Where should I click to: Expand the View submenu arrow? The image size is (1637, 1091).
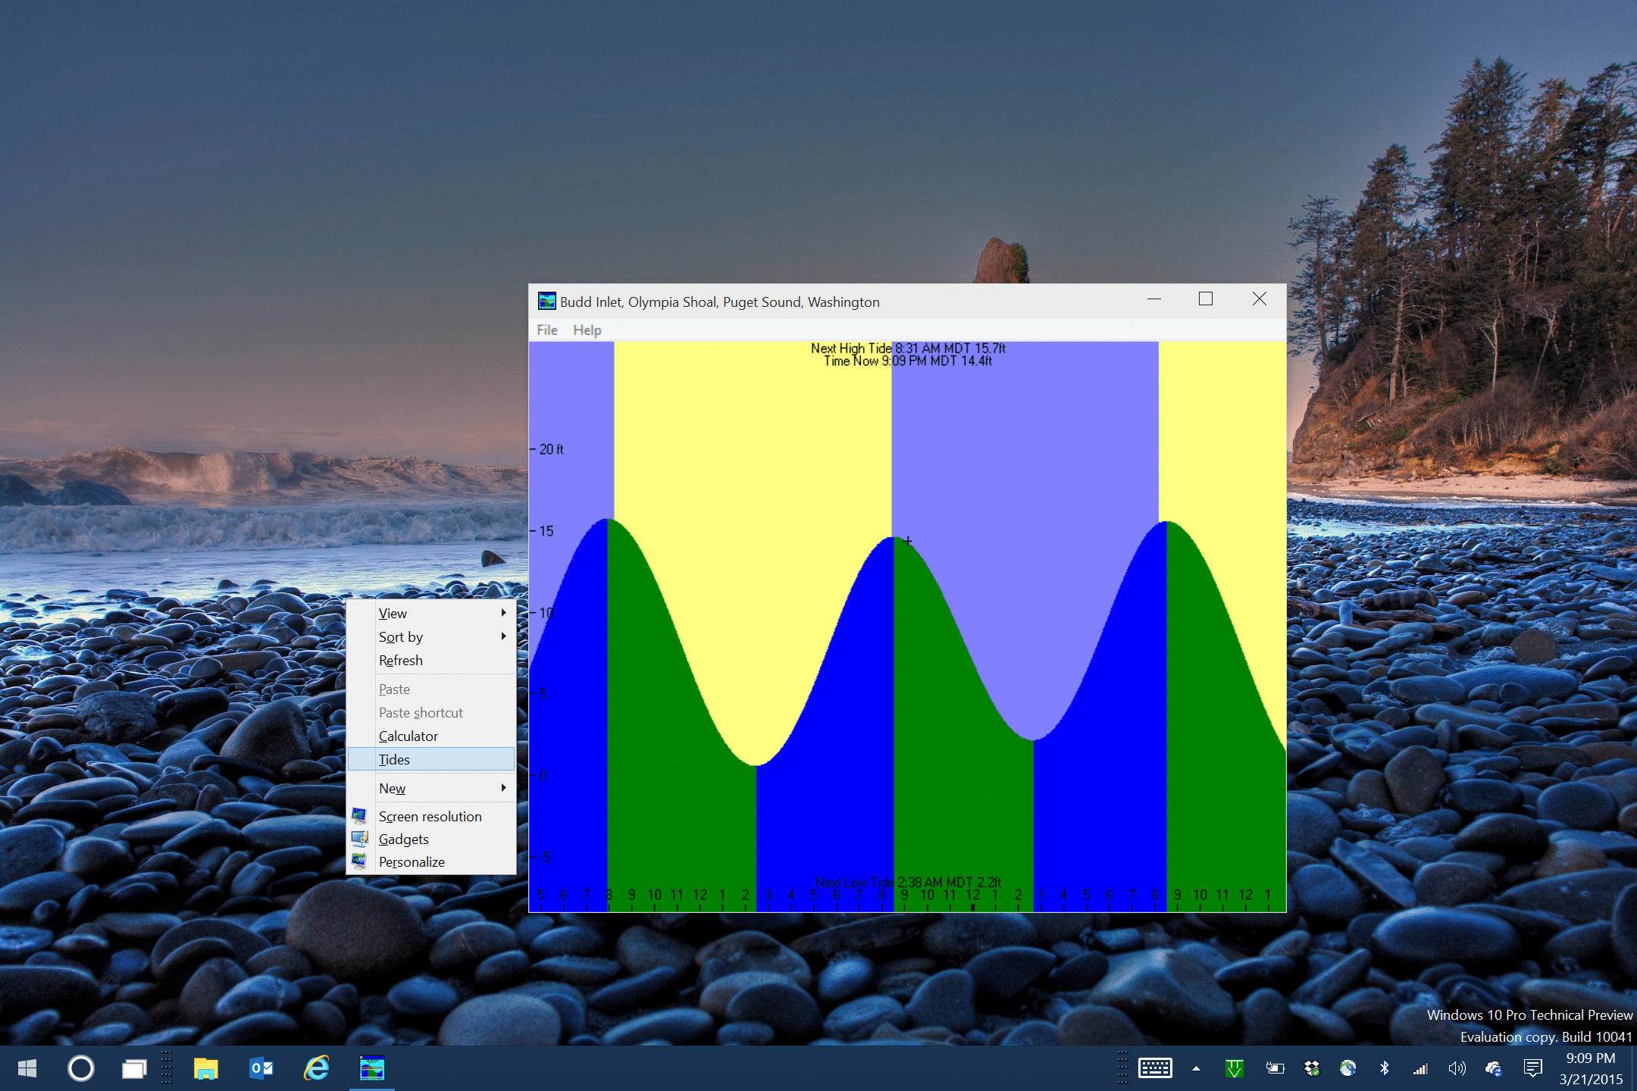[503, 612]
